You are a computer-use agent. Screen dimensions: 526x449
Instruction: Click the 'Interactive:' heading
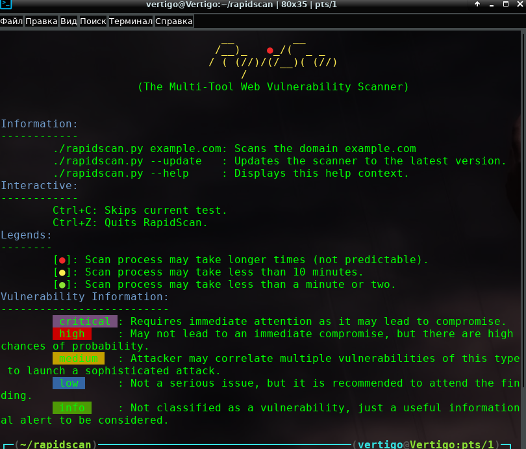click(x=39, y=186)
